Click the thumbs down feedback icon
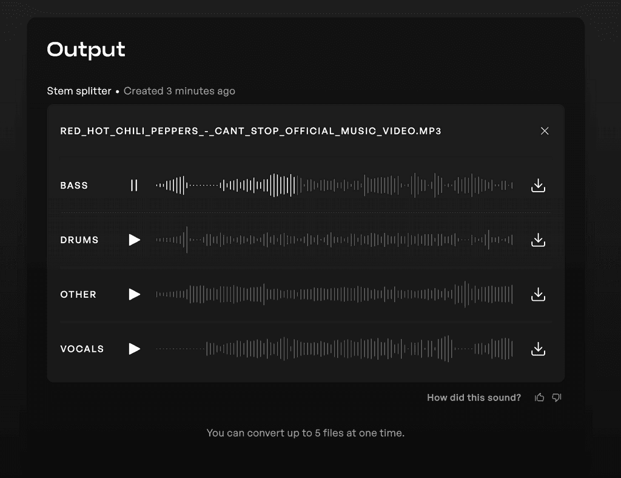This screenshot has width=621, height=478. click(556, 397)
